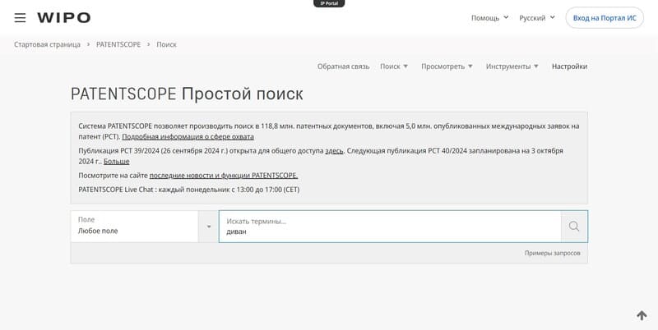Click the scroll-to-top arrow icon
Screen dimensions: 658x330
pyautogui.click(x=642, y=315)
